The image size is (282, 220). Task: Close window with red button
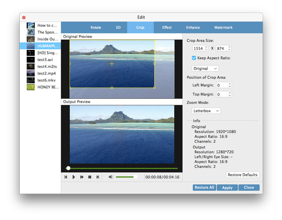[24, 17]
